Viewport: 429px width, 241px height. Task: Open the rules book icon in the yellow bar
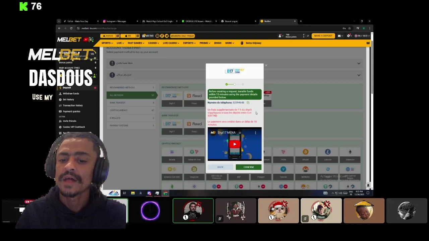coord(368,43)
